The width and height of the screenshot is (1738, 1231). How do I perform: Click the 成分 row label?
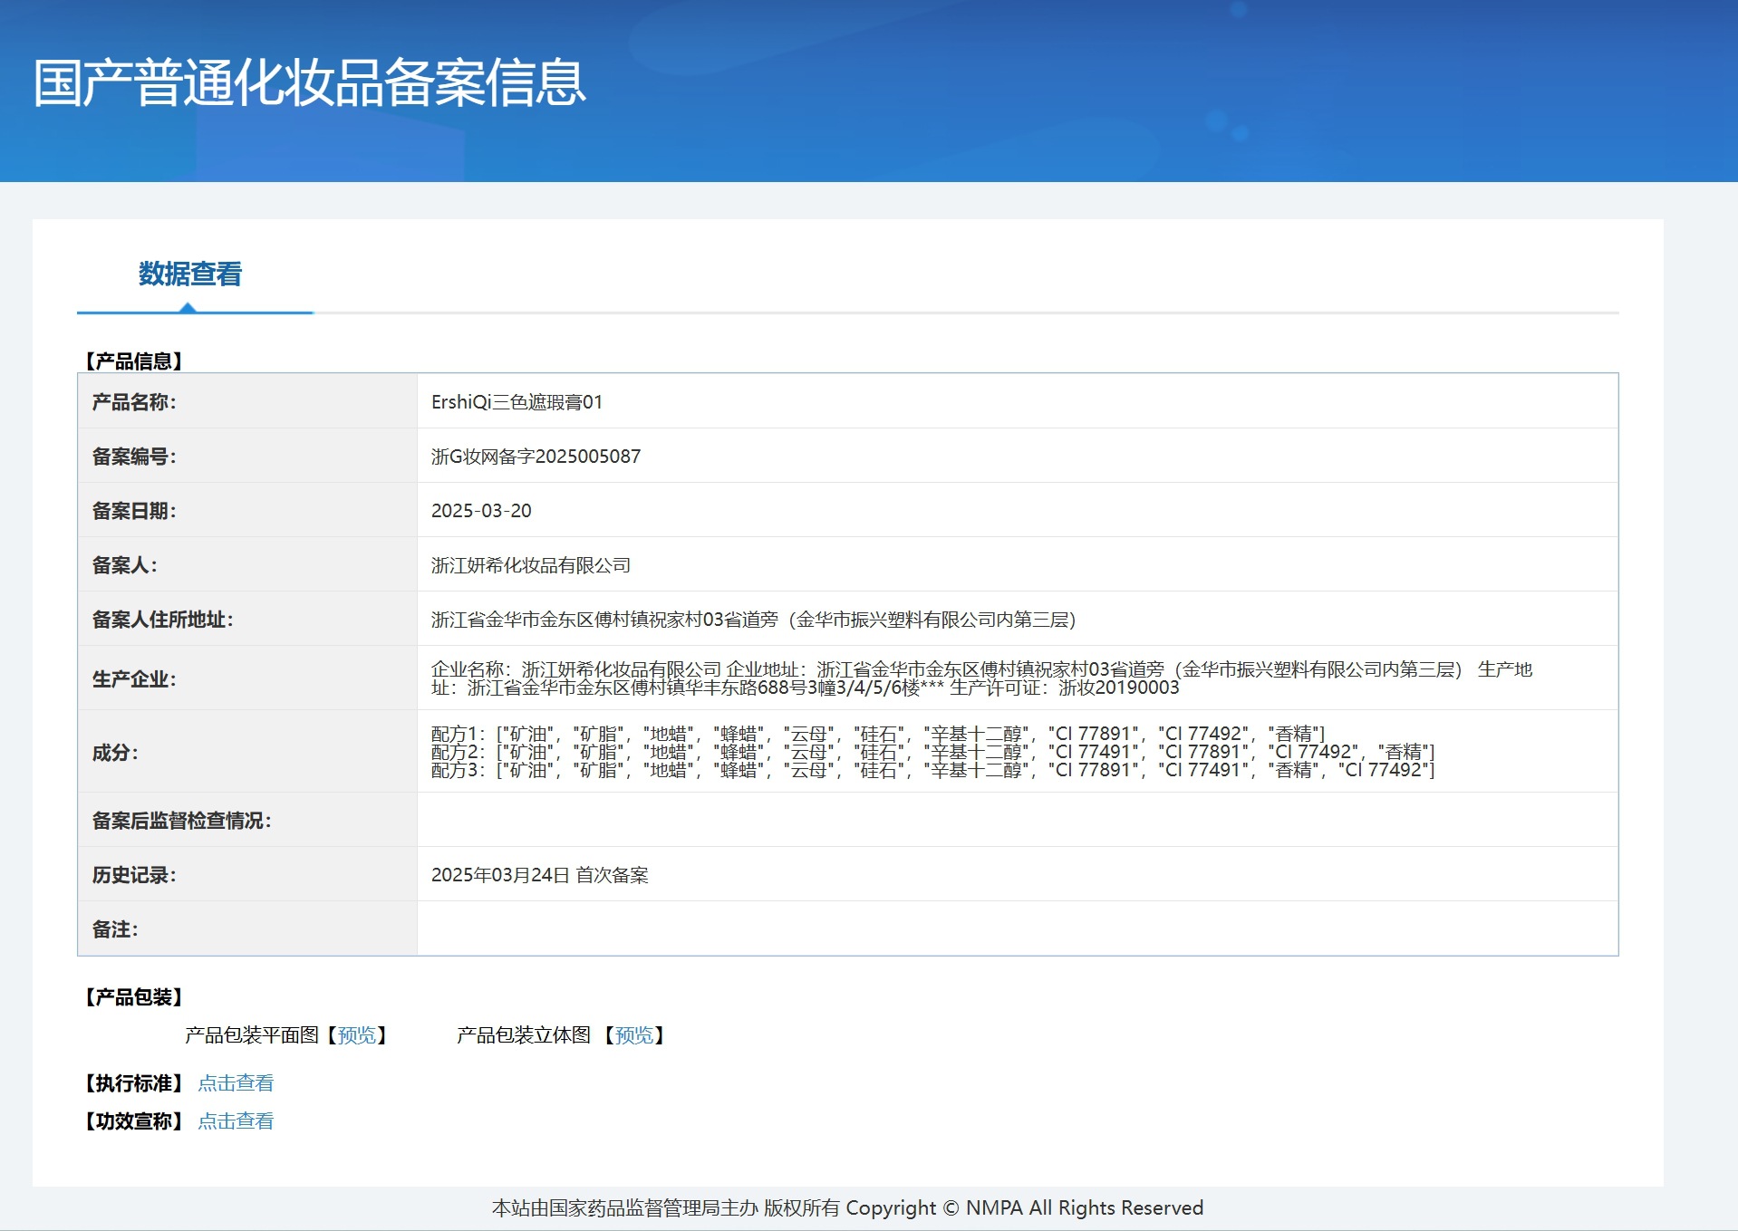coord(115,753)
